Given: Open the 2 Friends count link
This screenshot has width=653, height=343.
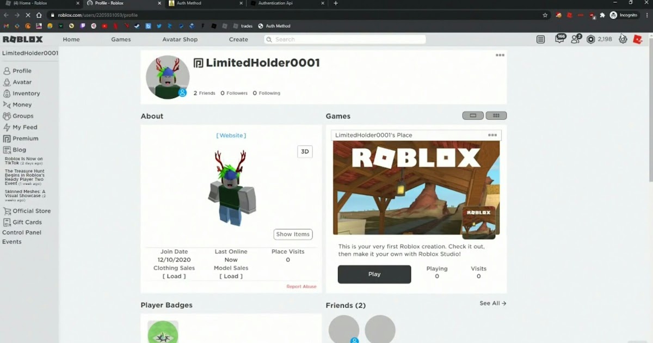Looking at the screenshot, I should (205, 93).
